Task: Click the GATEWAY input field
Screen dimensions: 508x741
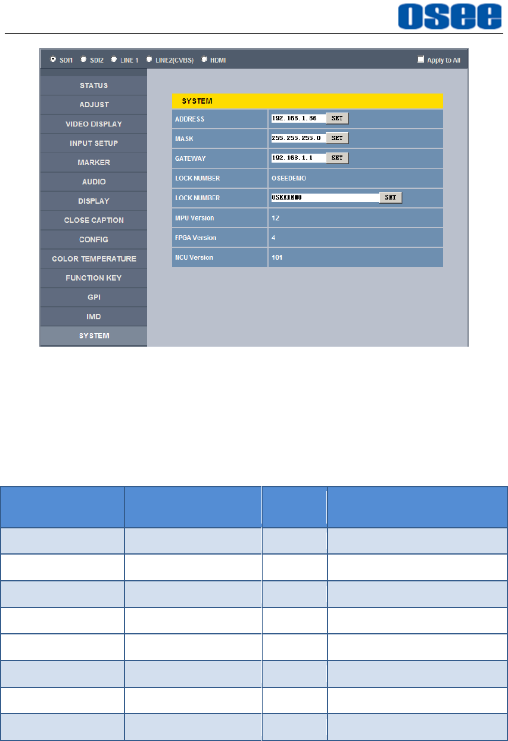Action: (x=298, y=158)
